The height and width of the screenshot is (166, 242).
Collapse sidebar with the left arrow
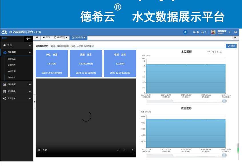[x=28, y=39]
